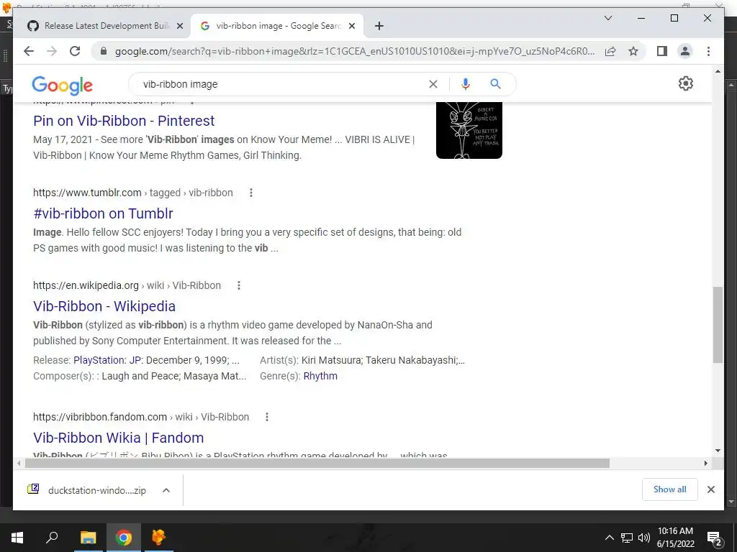Open Pin on Vib-Ribbon - Pinterest result
The image size is (737, 552).
(124, 121)
